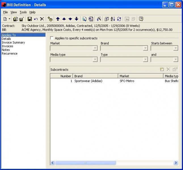Open the Tools menu
The image size is (183, 170).
point(23,12)
